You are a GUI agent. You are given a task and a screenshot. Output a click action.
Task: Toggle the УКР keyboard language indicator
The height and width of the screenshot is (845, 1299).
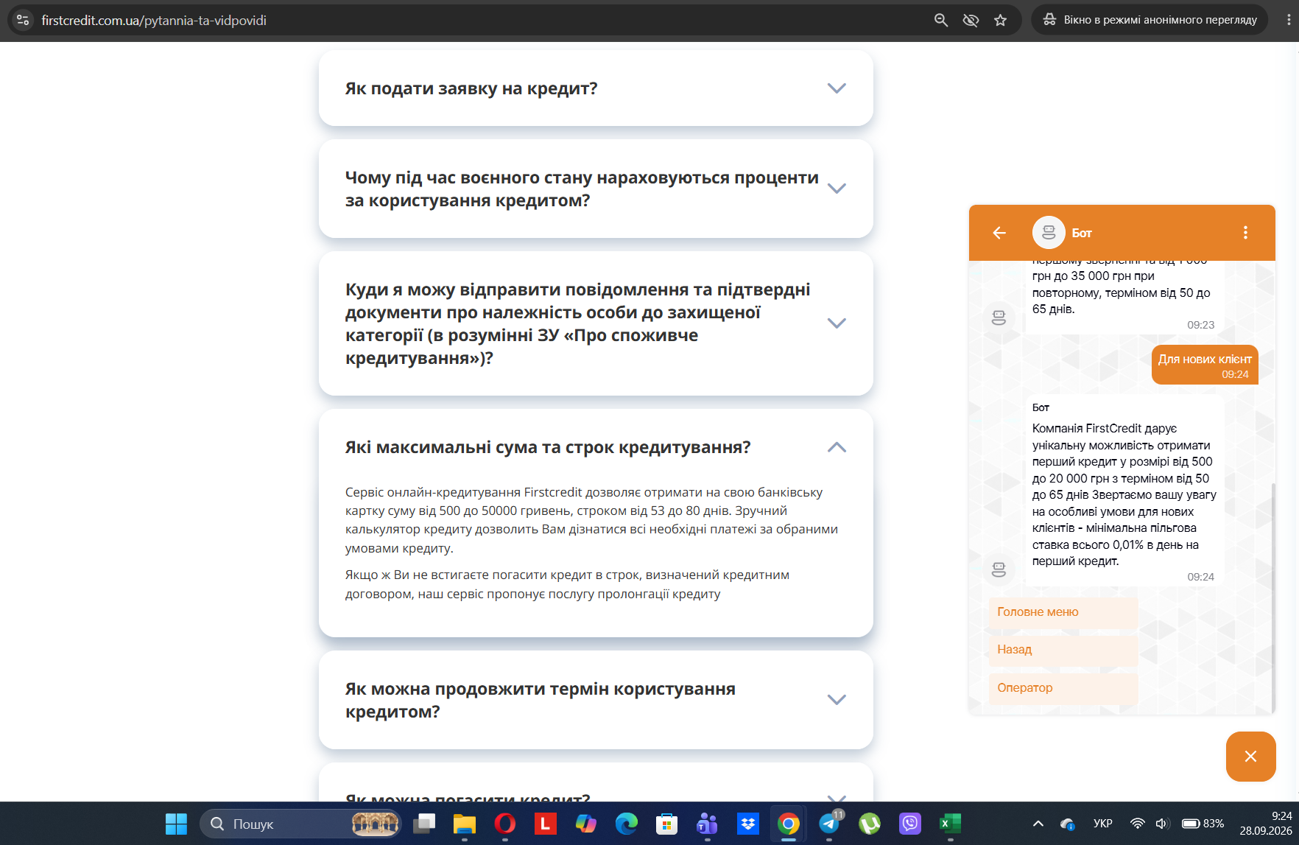1102,824
